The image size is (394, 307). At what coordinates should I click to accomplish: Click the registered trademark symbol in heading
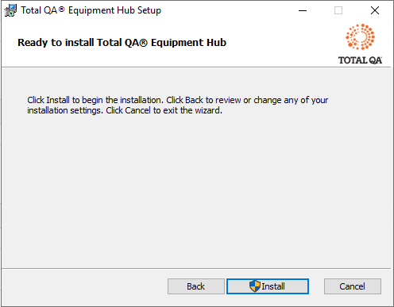(x=143, y=43)
